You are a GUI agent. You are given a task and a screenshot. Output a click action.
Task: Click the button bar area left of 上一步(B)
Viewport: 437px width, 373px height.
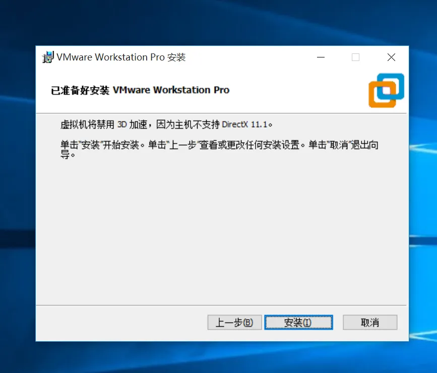(121, 323)
